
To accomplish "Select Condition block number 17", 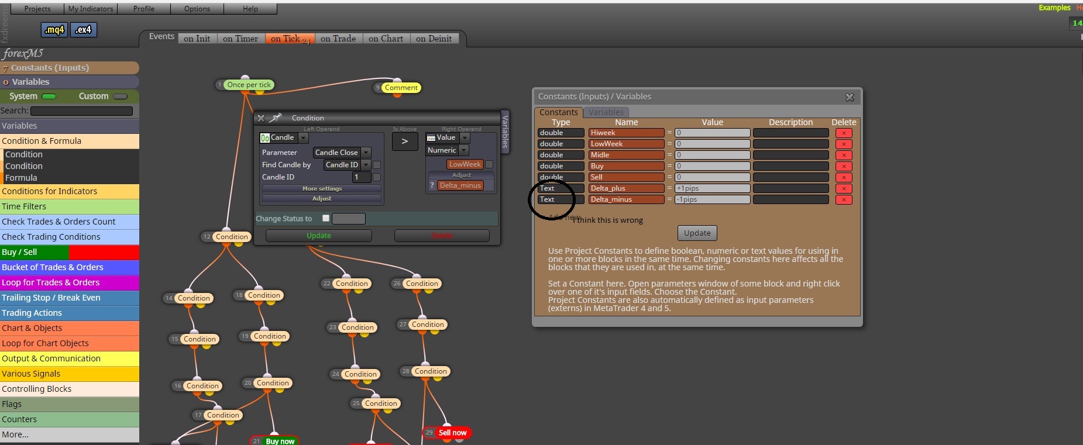I will (223, 415).
